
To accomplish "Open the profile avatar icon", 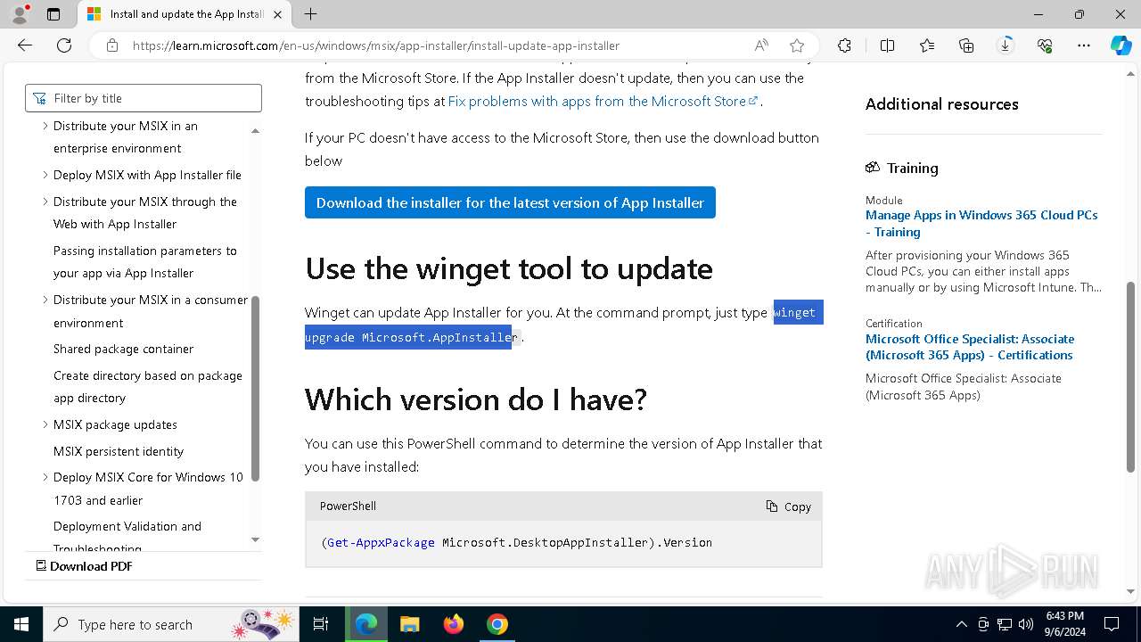I will coord(19,14).
